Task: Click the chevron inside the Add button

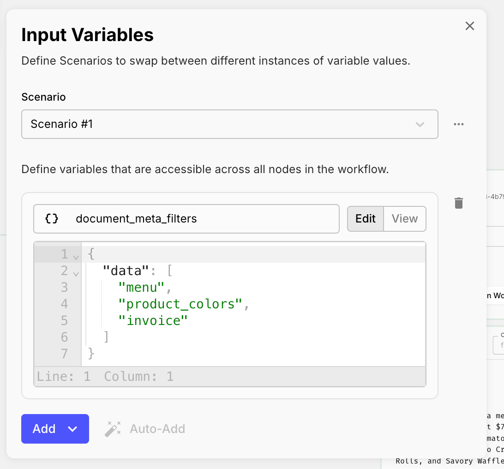Action: [72, 429]
